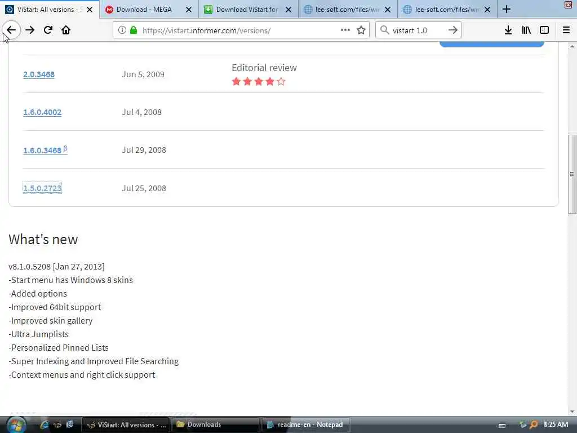Image resolution: width=577 pixels, height=433 pixels.
Task: Click the scrollbar down arrow
Action: click(x=572, y=412)
